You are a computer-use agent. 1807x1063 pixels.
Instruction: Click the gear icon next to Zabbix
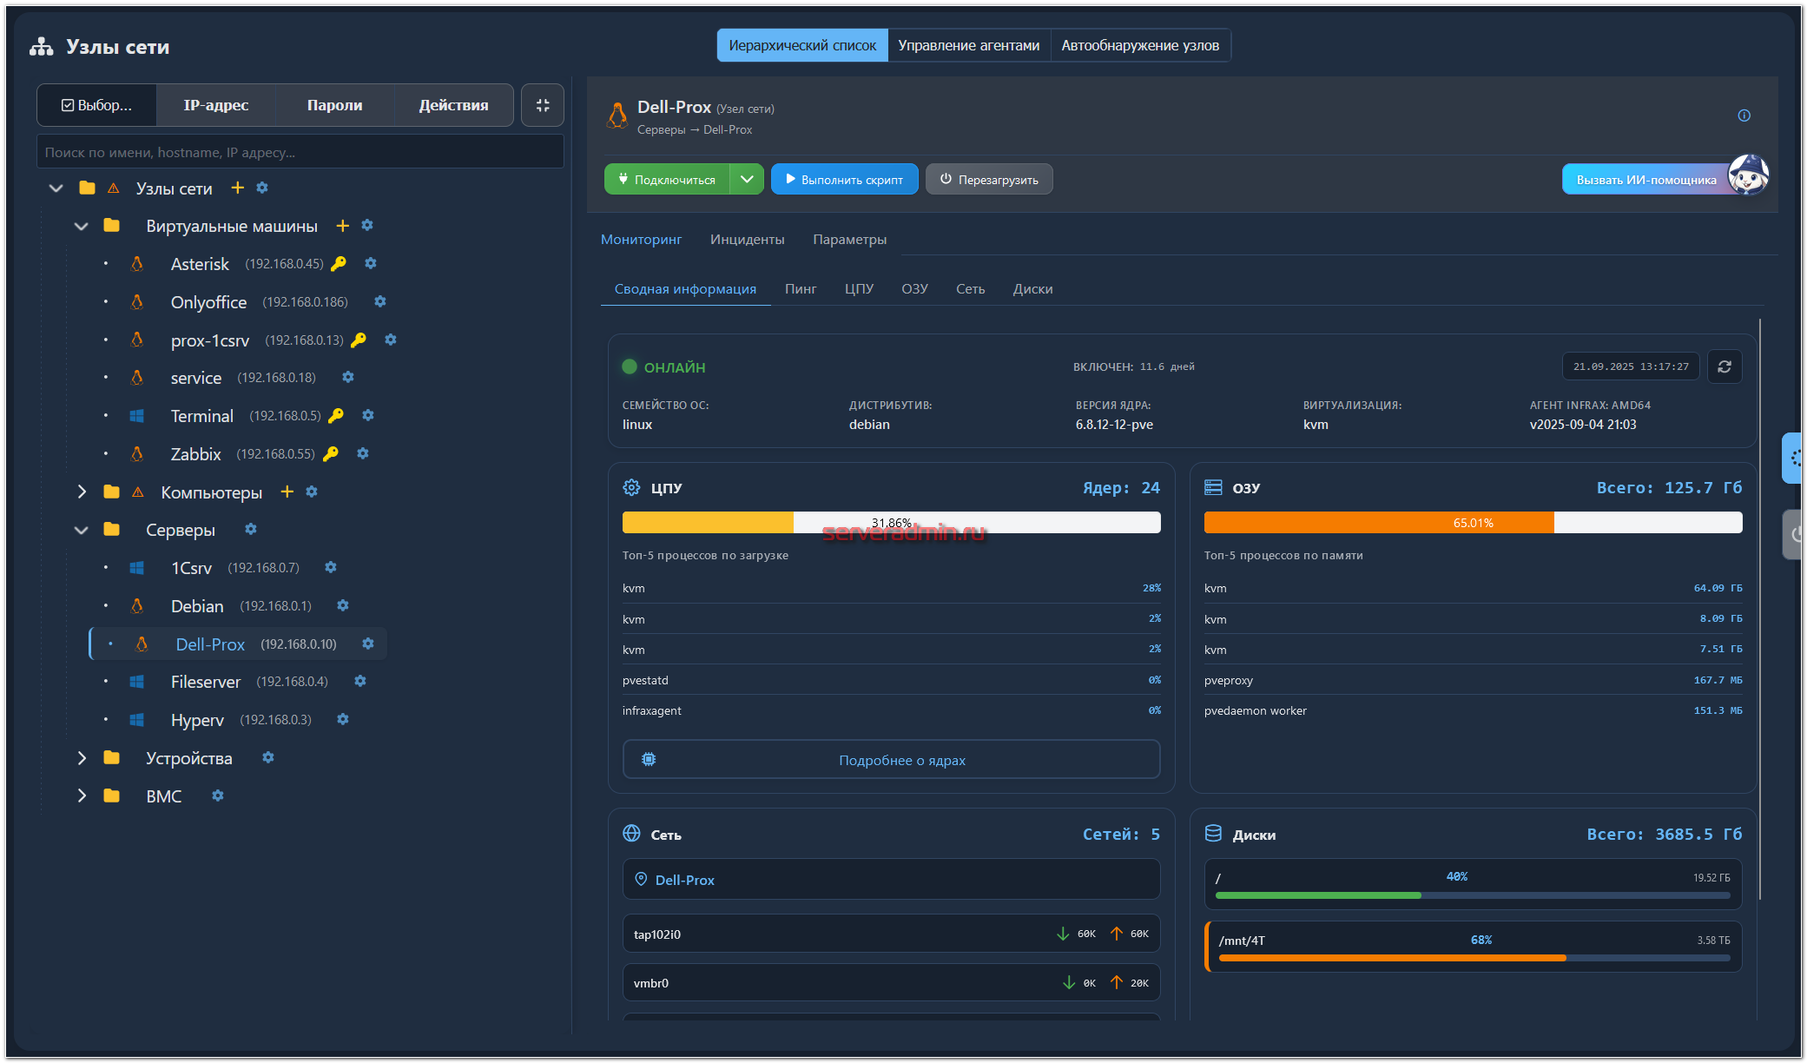(363, 453)
